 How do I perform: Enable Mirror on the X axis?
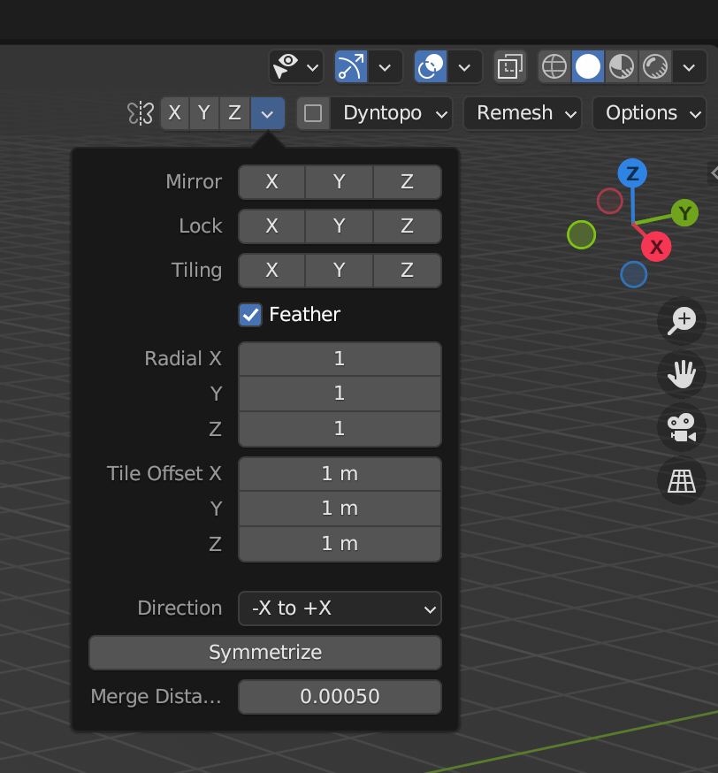(271, 182)
